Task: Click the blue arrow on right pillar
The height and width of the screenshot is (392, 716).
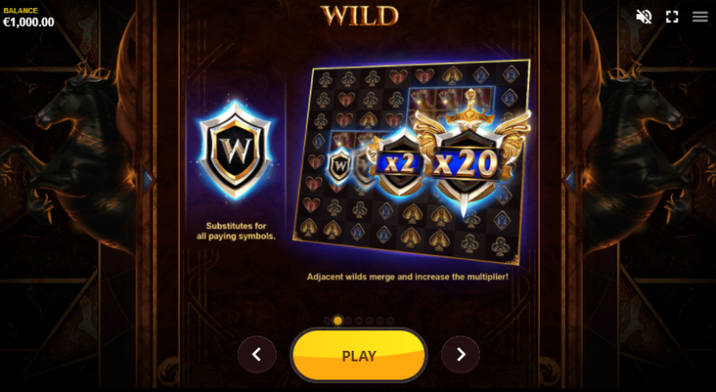Action: click(x=569, y=181)
